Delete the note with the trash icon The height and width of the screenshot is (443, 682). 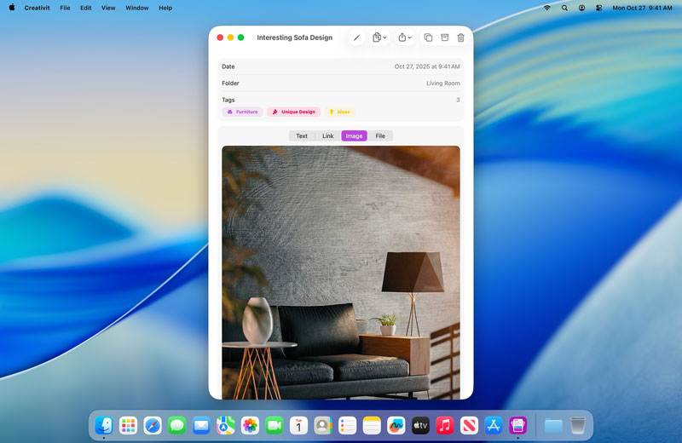[461, 37]
